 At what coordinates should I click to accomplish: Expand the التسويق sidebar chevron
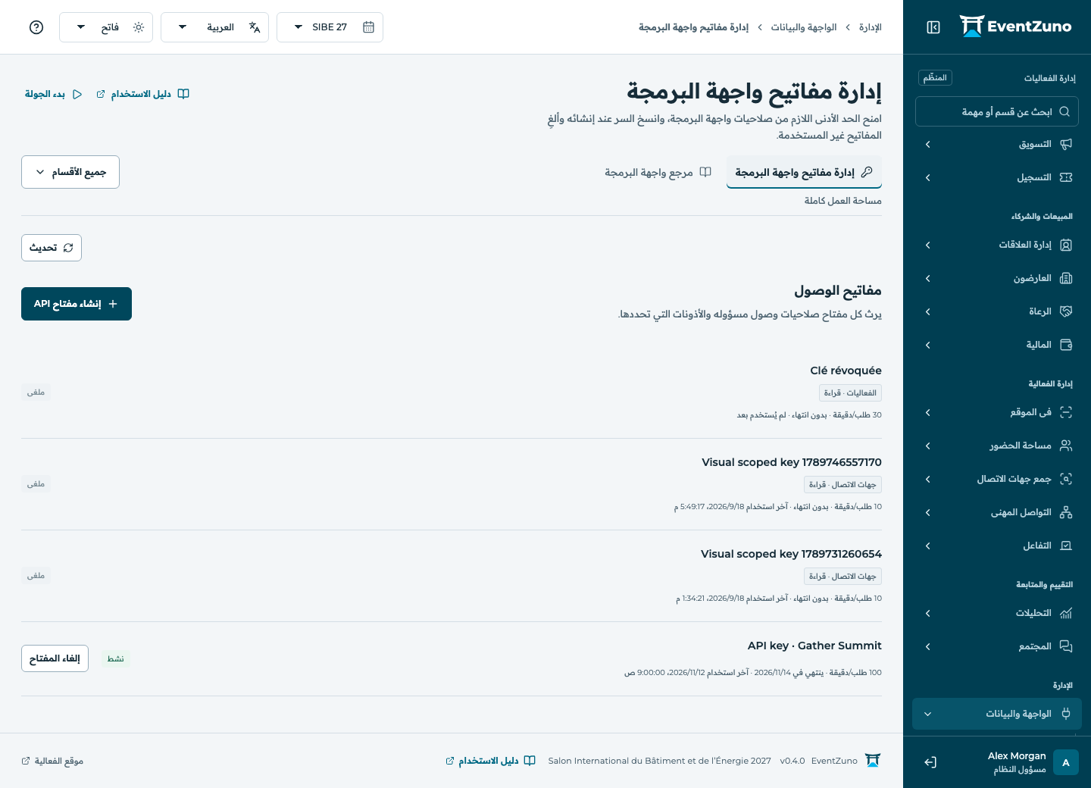point(927,144)
